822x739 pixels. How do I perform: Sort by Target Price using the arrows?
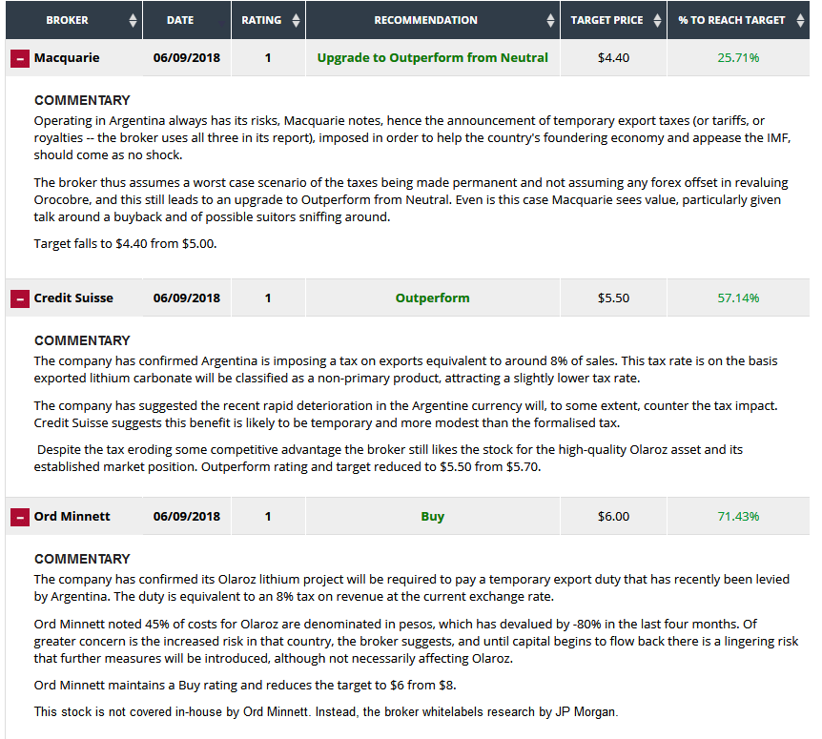coord(657,20)
